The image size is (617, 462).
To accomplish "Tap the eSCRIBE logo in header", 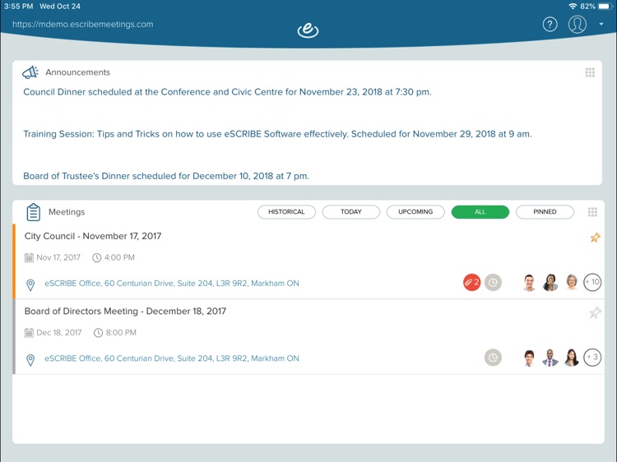I will pyautogui.click(x=308, y=30).
